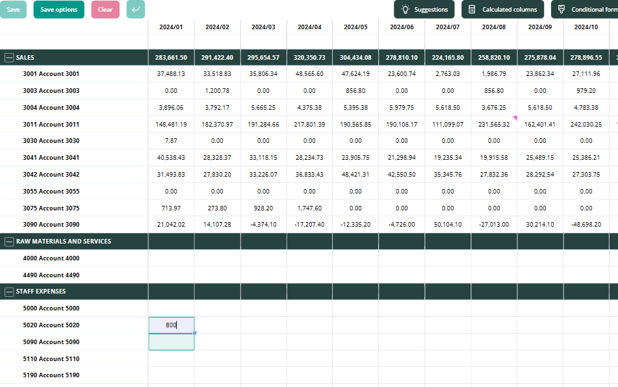Image resolution: width=618 pixels, height=387 pixels.
Task: Click cell value 1,200.78
Action: 217,90
